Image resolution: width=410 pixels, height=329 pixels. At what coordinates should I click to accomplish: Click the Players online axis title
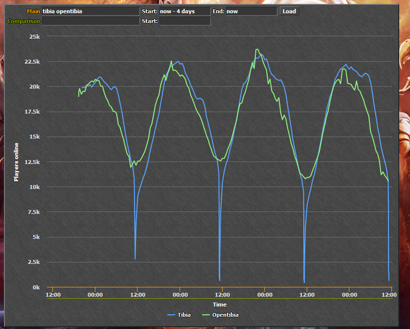pos(16,162)
